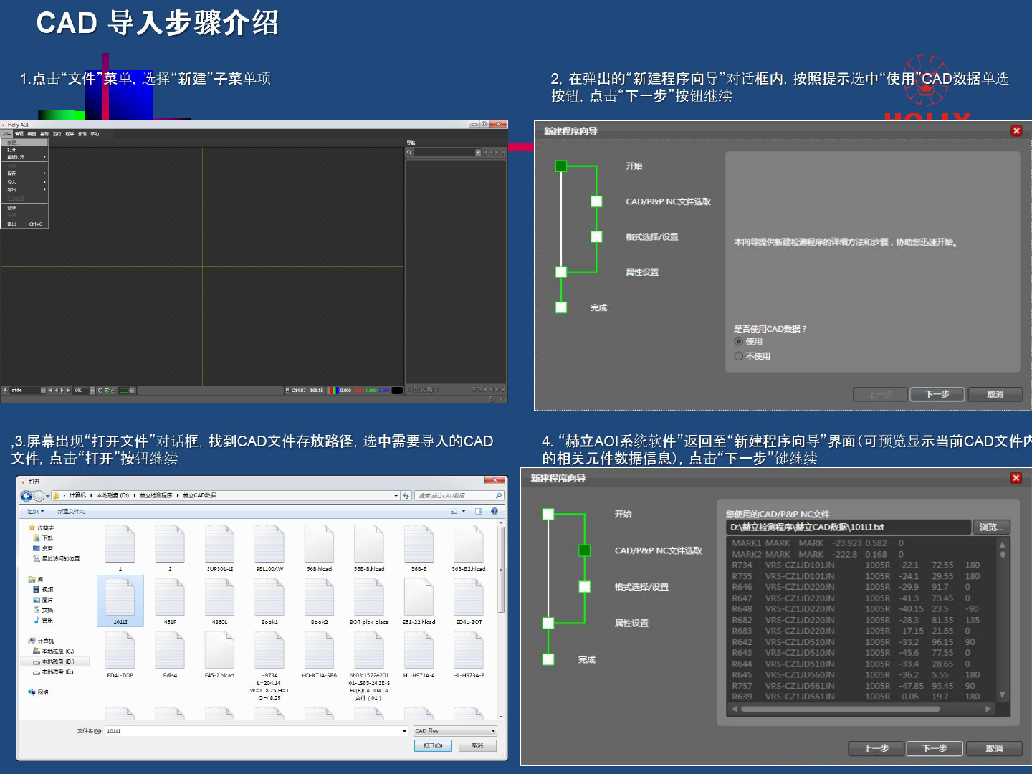The width and height of the screenshot is (1032, 774).
Task: Click '下一步' in the file selection wizard
Action: 934,748
